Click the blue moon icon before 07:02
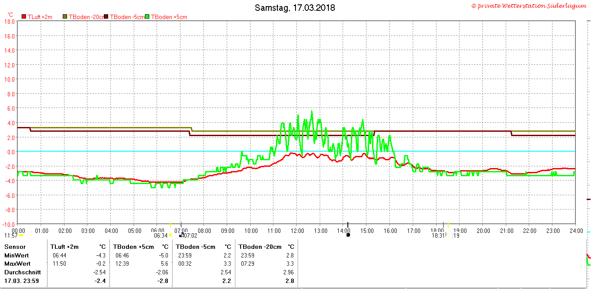Screen dimensions: 591x289 click(x=181, y=235)
